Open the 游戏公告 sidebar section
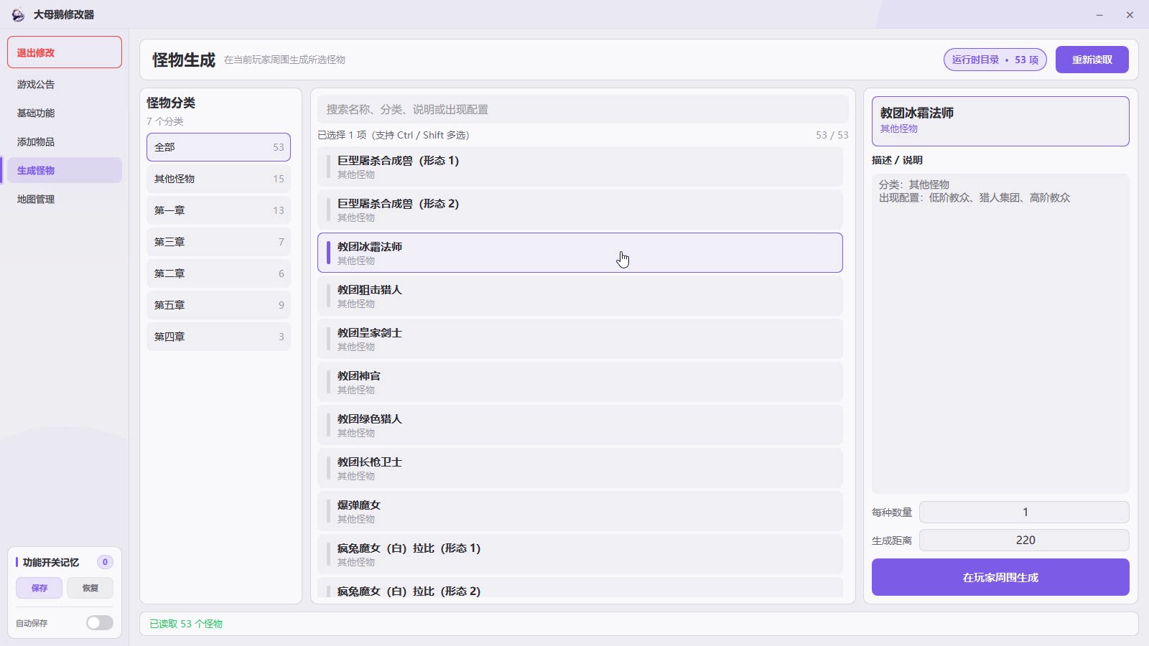 click(65, 84)
